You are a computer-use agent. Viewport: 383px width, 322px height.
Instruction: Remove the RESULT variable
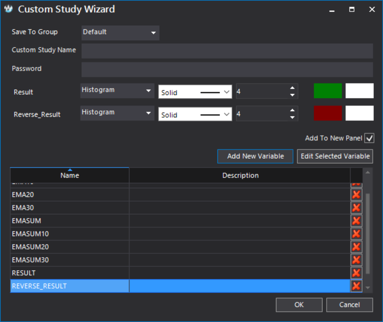pos(356,273)
